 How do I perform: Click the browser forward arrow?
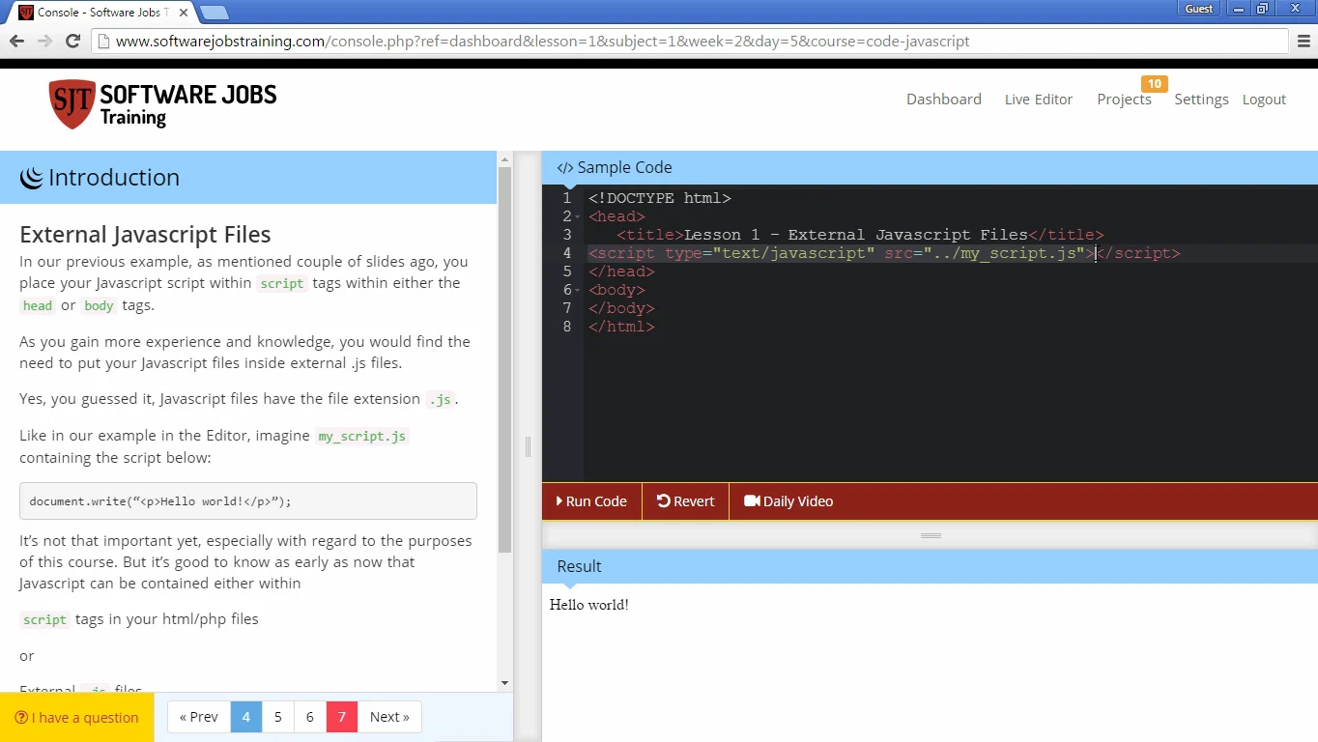coord(44,42)
